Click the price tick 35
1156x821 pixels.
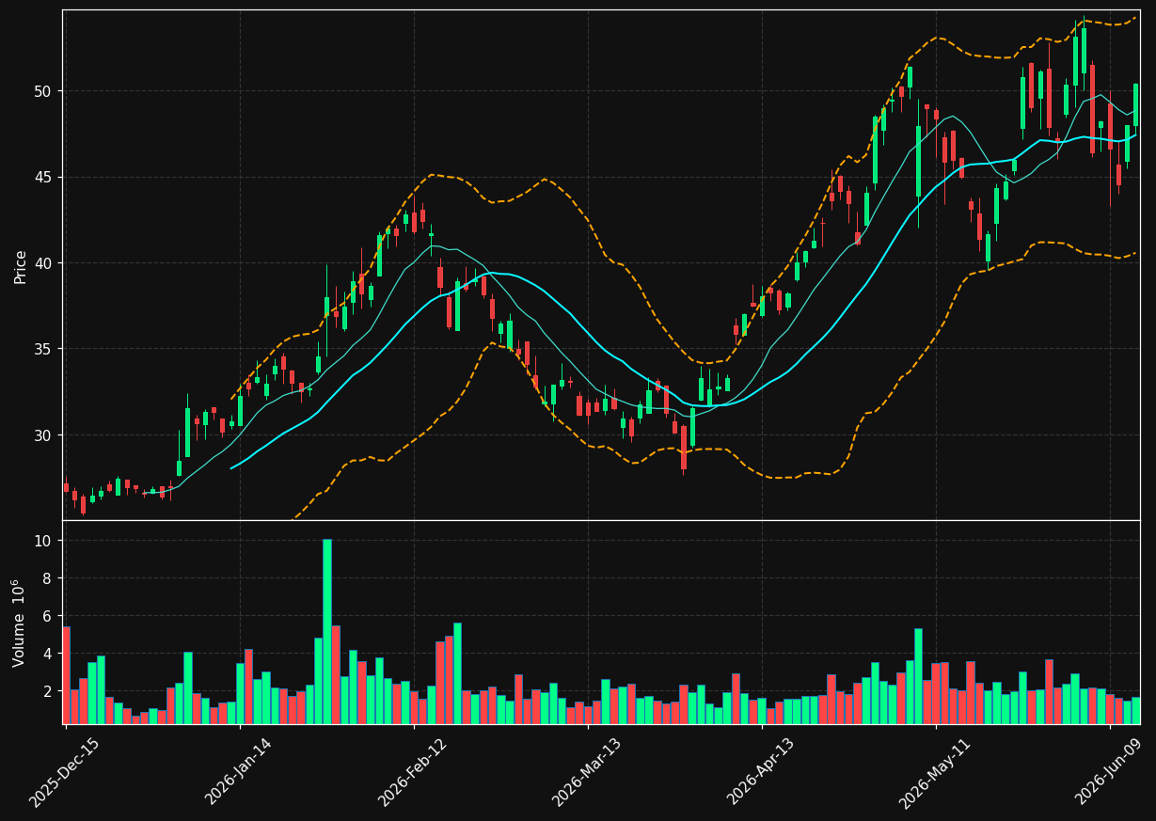[45, 349]
